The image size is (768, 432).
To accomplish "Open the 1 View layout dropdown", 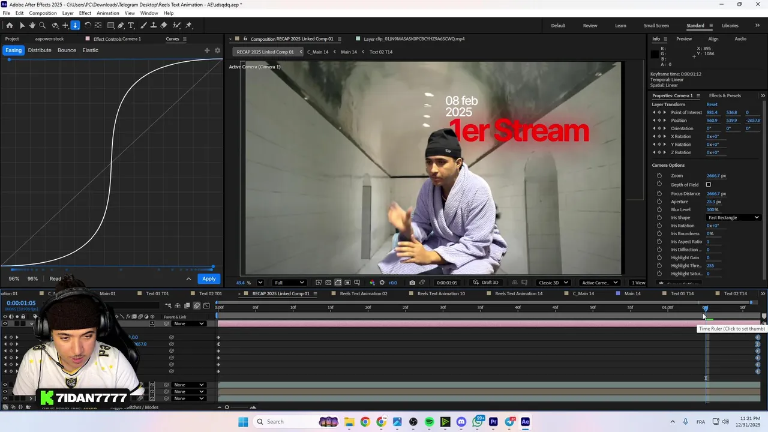I will (x=638, y=283).
